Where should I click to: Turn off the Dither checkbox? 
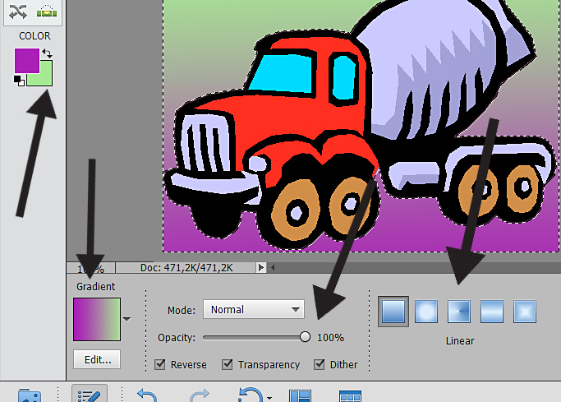coord(319,364)
